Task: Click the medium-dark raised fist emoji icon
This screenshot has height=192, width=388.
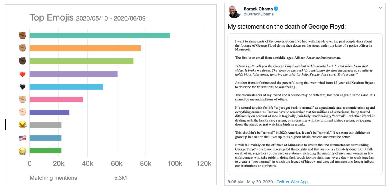Action: (23, 35)
